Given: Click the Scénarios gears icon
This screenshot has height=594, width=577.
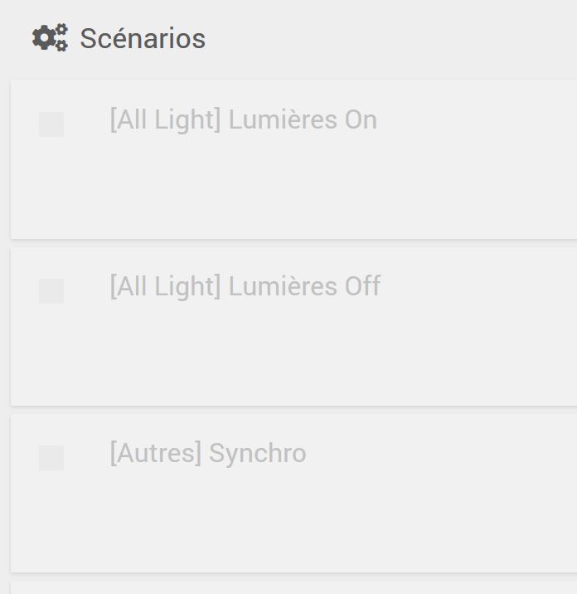Looking at the screenshot, I should pyautogui.click(x=50, y=37).
